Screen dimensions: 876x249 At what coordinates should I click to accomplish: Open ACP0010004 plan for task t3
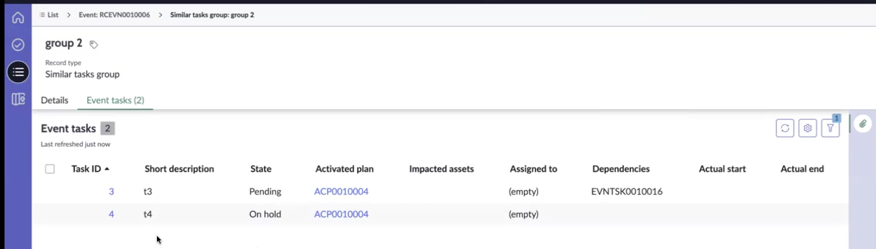pos(341,192)
